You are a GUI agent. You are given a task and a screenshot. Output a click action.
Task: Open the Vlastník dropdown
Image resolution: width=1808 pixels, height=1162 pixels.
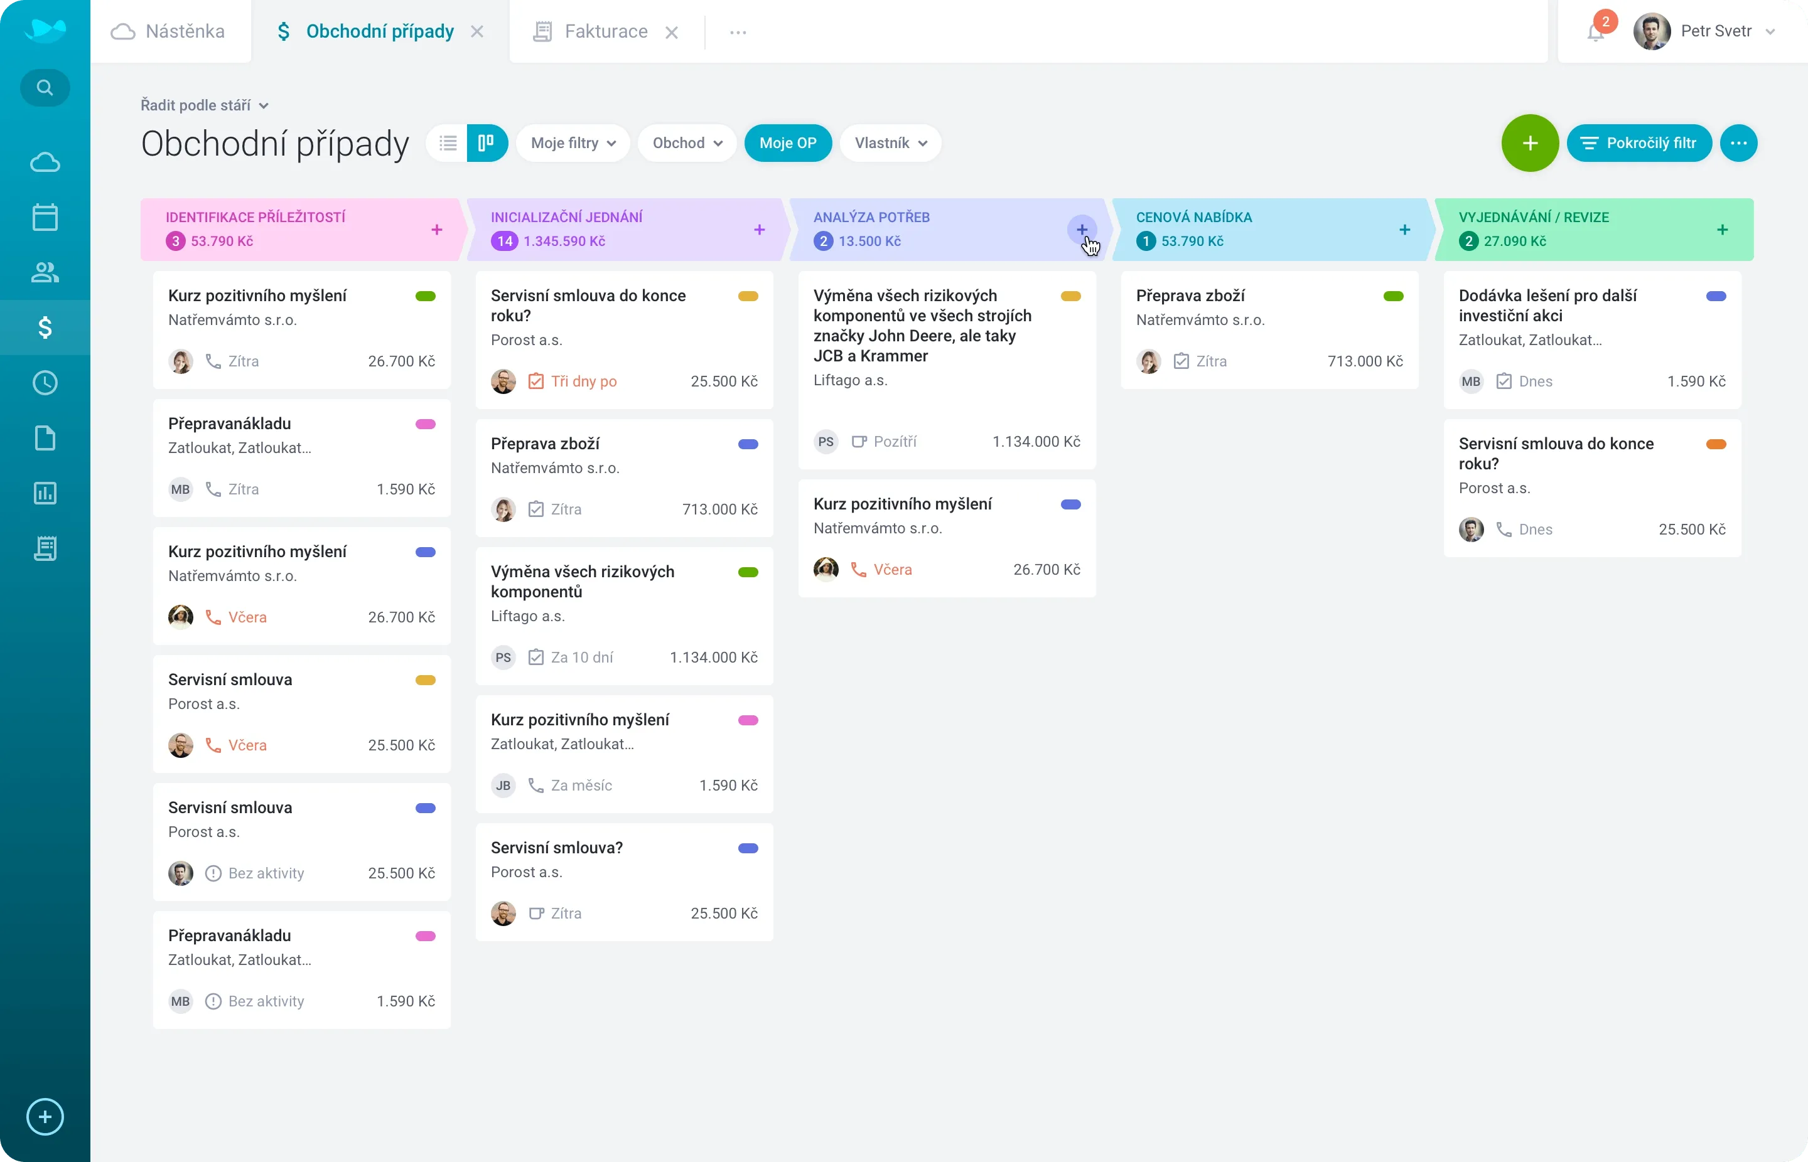click(890, 142)
